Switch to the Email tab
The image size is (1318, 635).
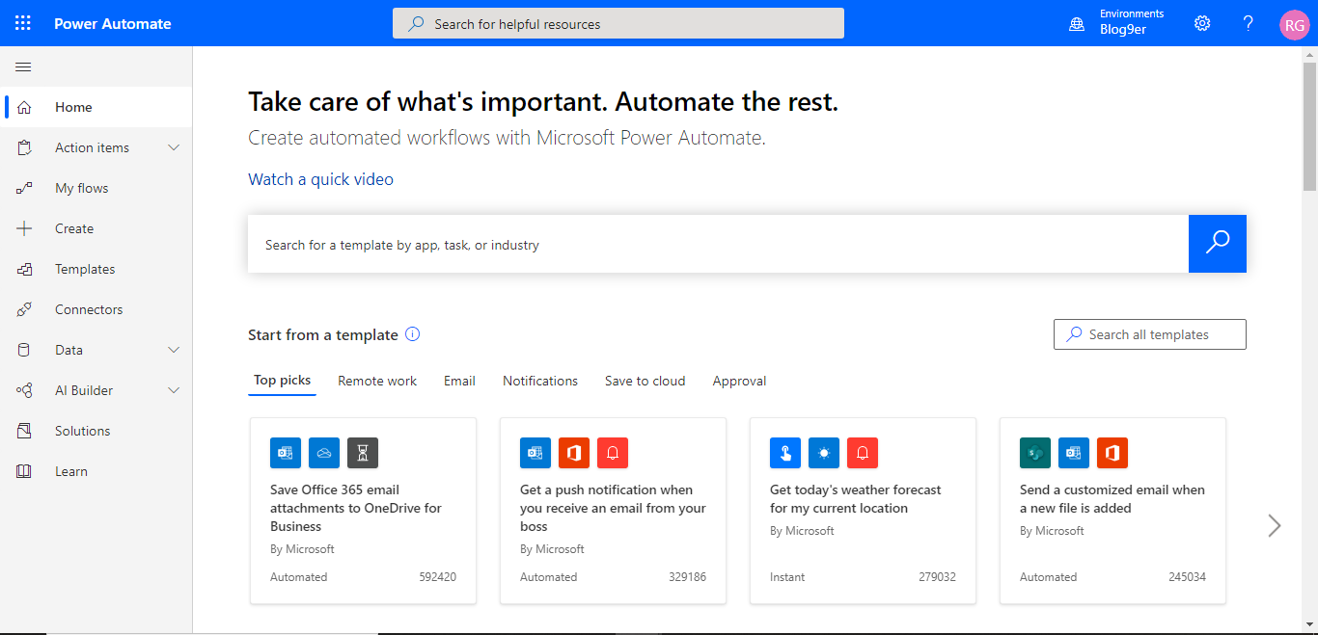point(459,381)
